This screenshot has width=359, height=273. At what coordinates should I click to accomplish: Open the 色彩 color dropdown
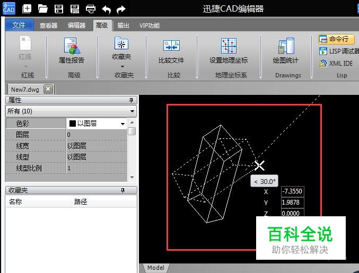(123, 124)
